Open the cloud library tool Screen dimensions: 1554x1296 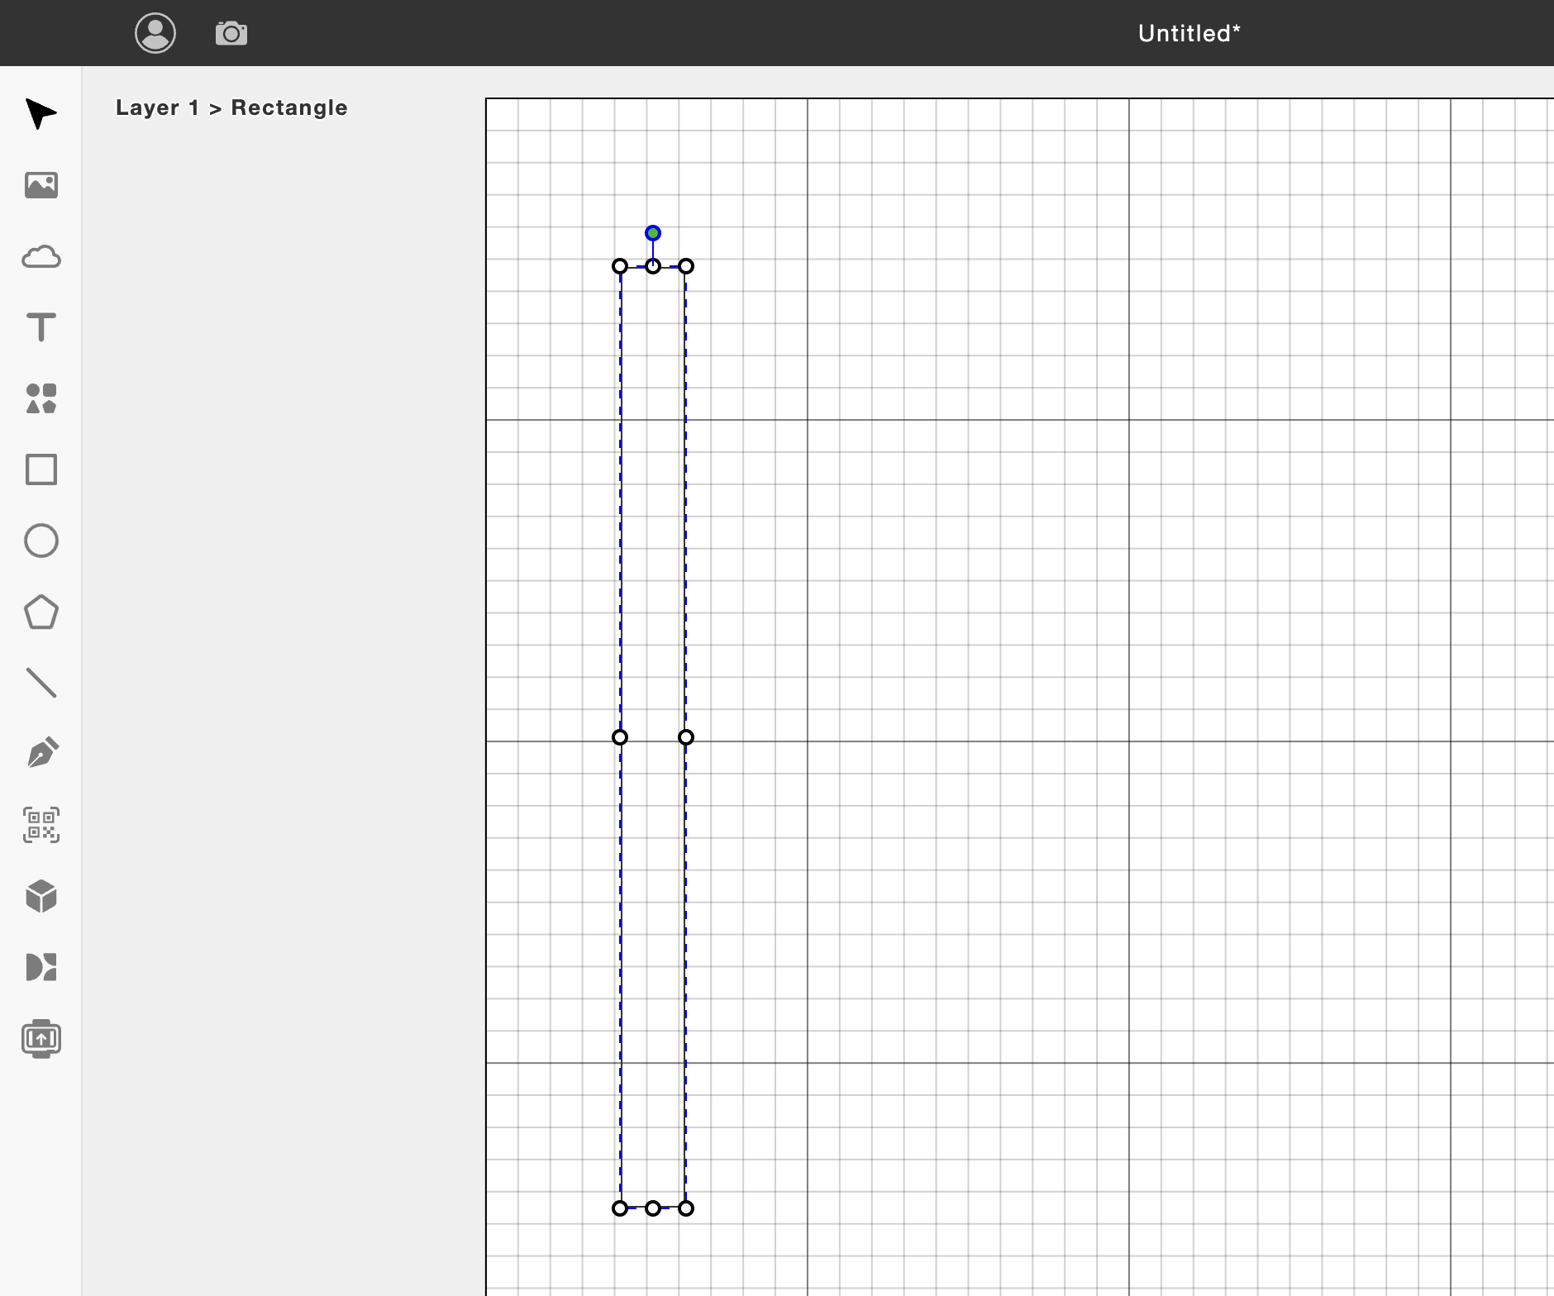(41, 257)
